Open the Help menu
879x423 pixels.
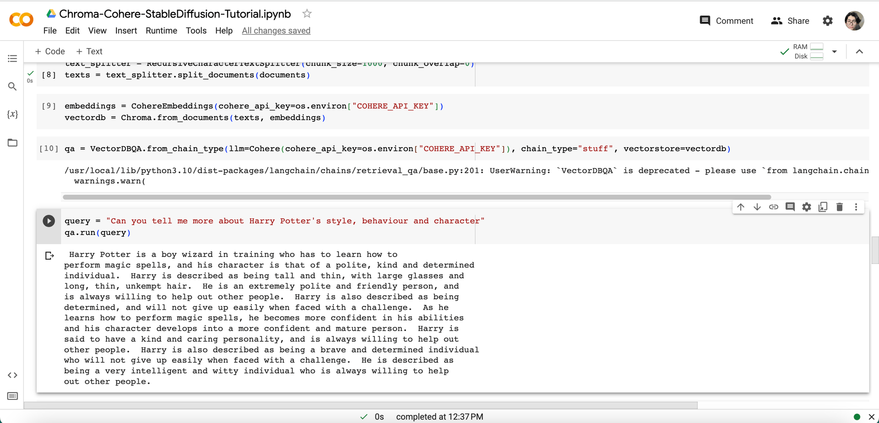[224, 31]
